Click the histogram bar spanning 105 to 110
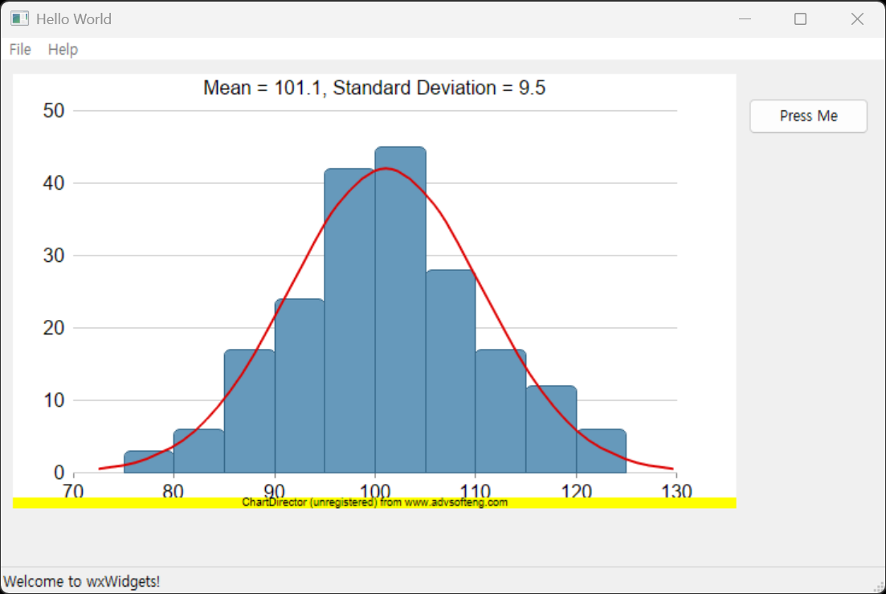The width and height of the screenshot is (886, 594). click(x=451, y=371)
